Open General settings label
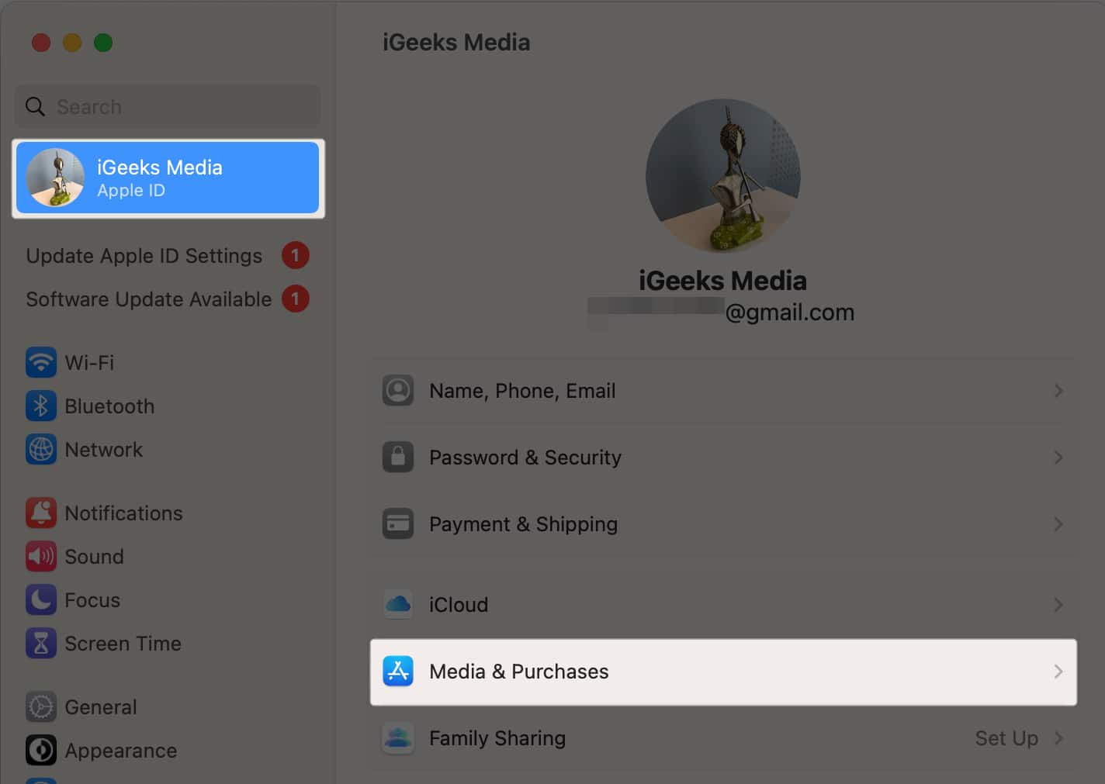This screenshot has height=784, width=1105. pyautogui.click(x=101, y=706)
